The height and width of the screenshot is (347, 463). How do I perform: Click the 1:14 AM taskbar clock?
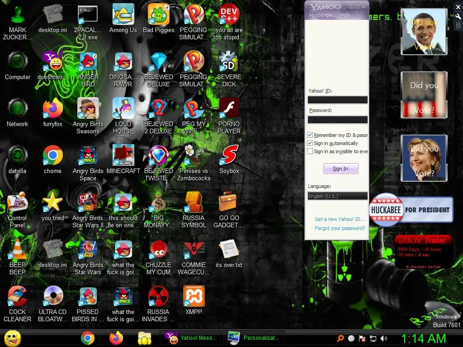click(423, 338)
